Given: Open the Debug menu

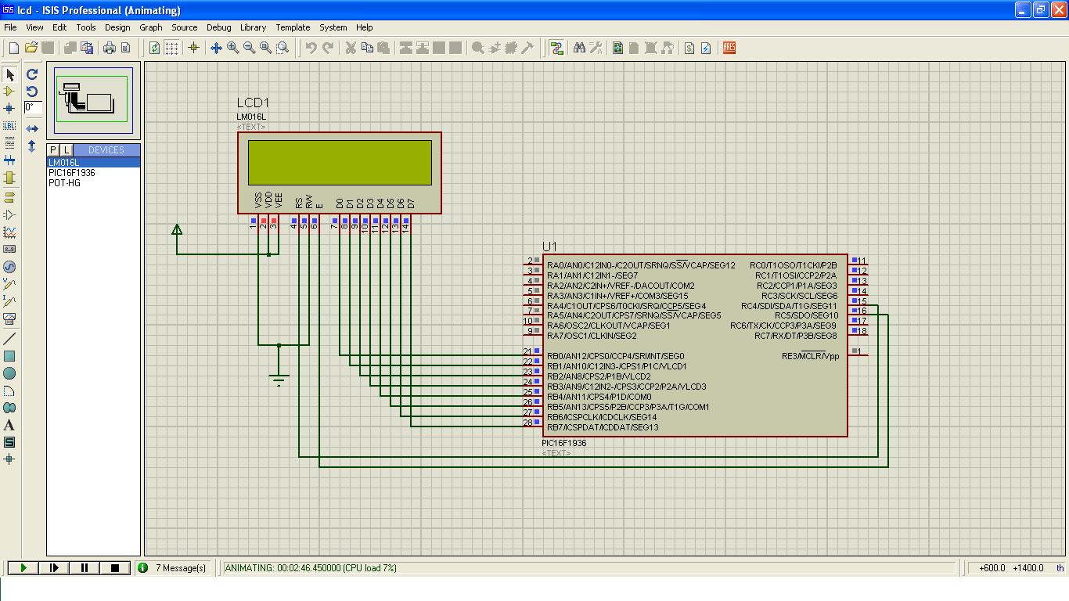Looking at the screenshot, I should point(218,27).
